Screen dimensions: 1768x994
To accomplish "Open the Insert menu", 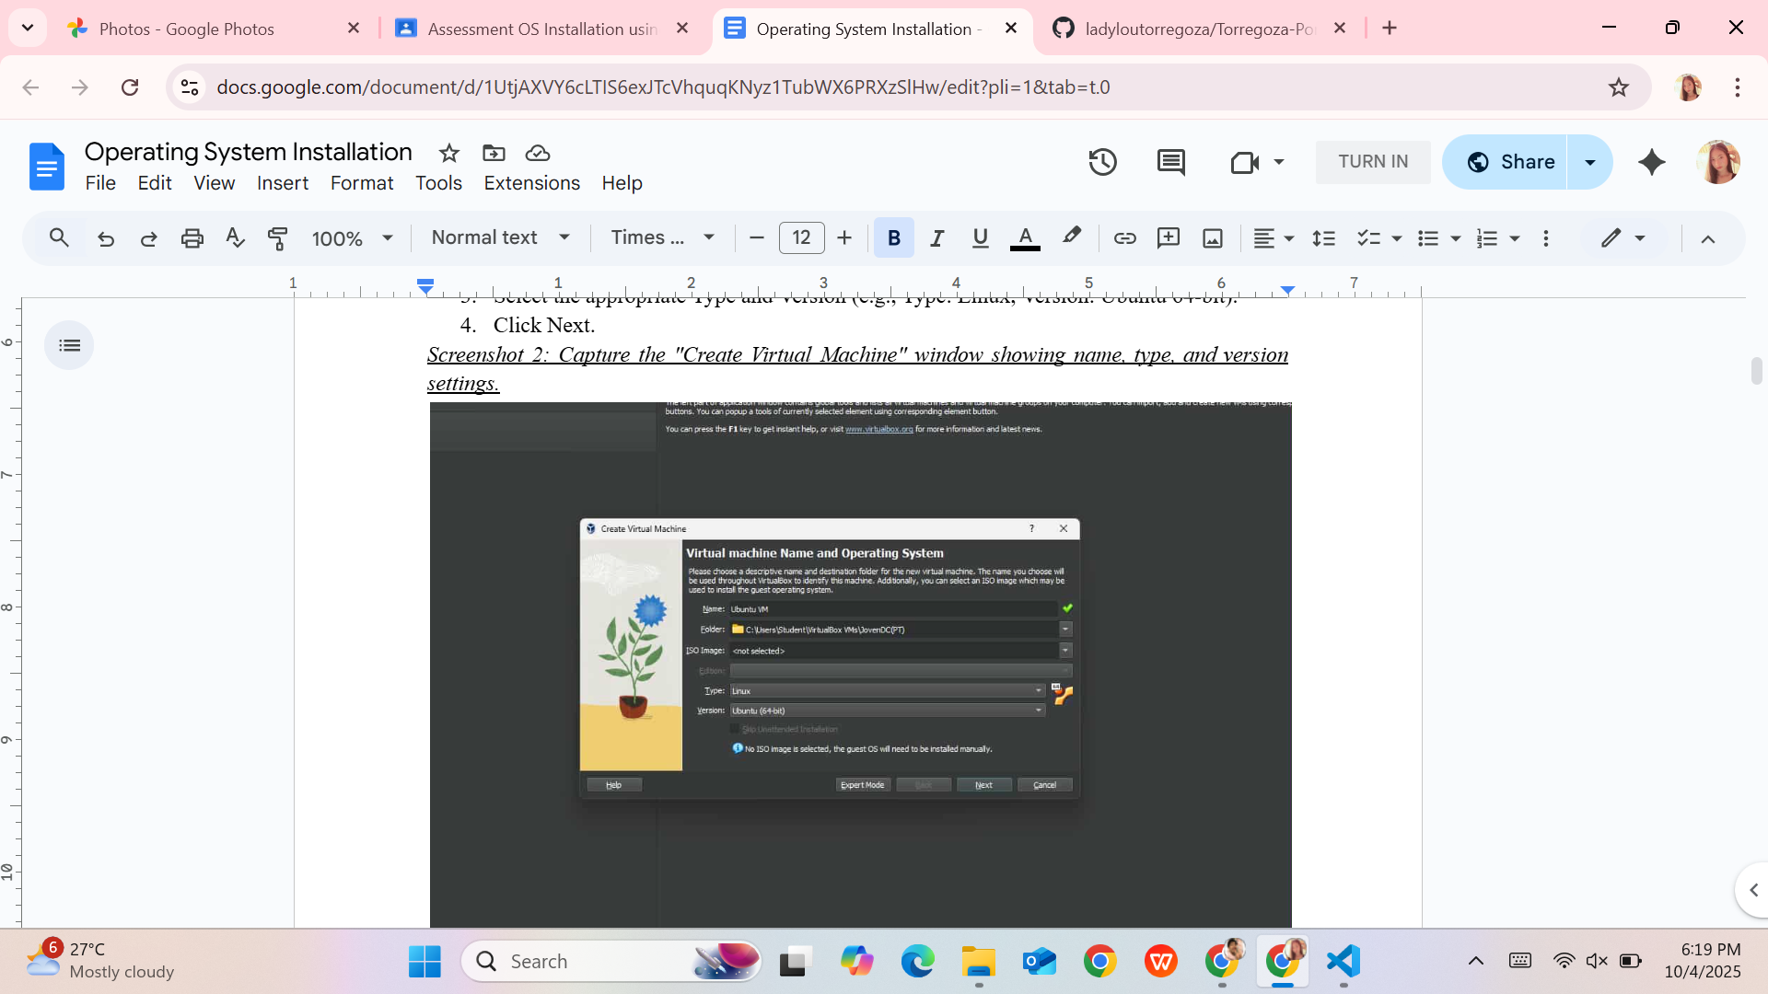I will click(x=282, y=183).
